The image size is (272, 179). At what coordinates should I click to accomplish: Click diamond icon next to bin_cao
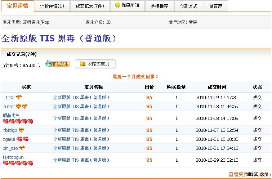(22, 148)
